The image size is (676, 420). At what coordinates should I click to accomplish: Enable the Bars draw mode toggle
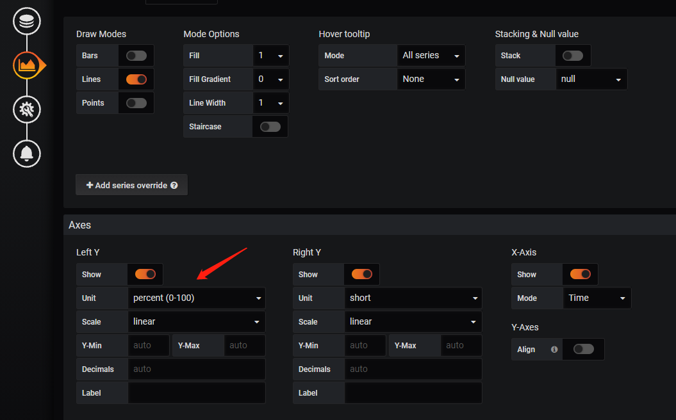coord(136,56)
